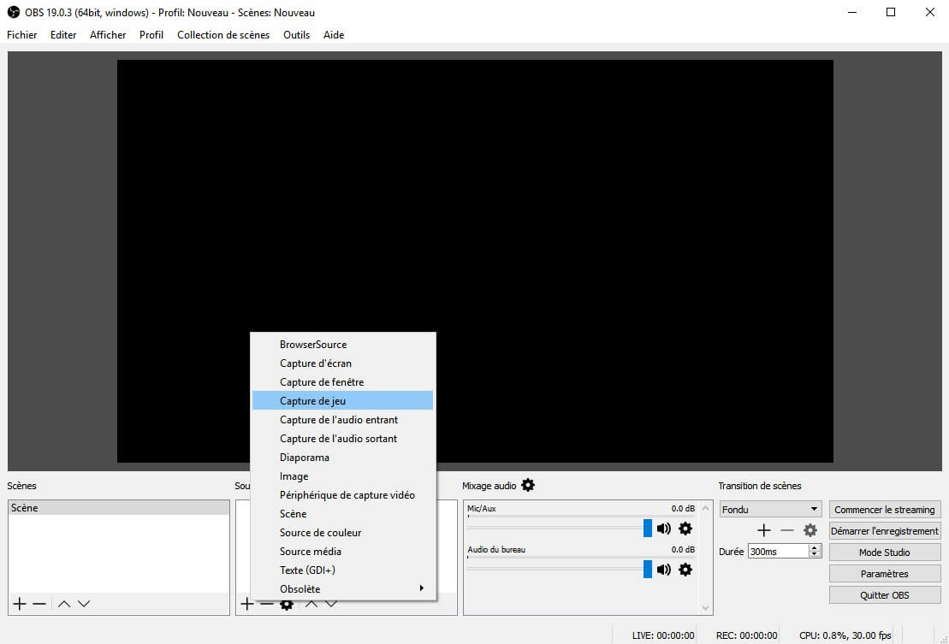Decrease Durée with stepper down arrow
The width and height of the screenshot is (949, 644).
pyautogui.click(x=815, y=554)
